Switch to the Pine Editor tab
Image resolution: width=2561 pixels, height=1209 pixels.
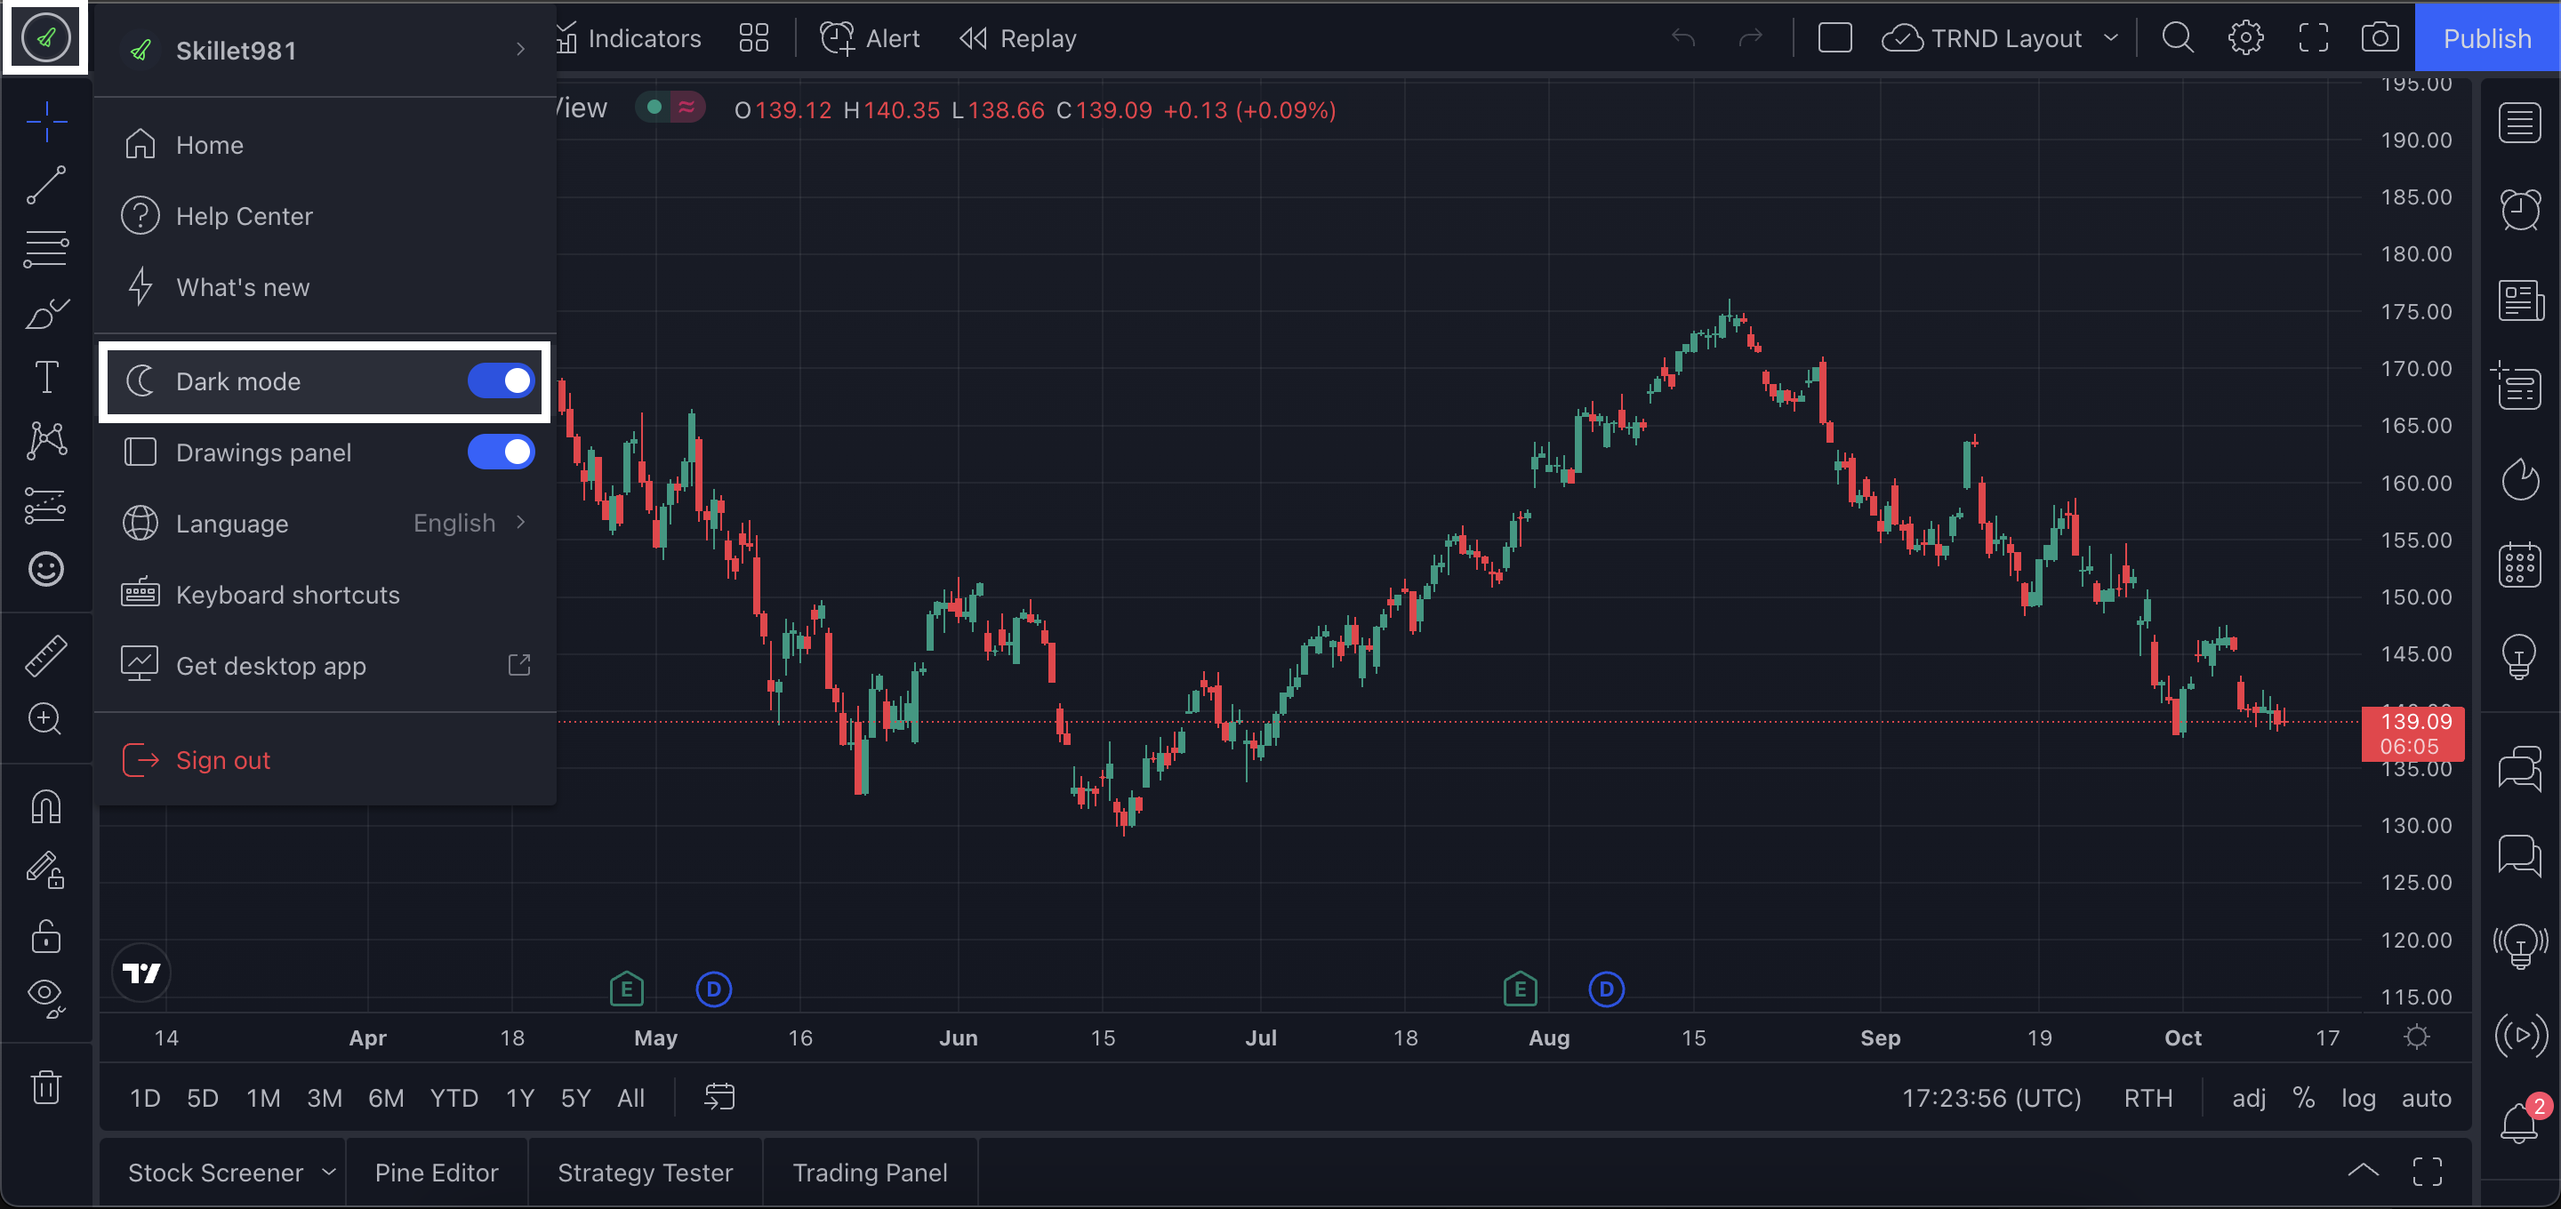[x=436, y=1173]
